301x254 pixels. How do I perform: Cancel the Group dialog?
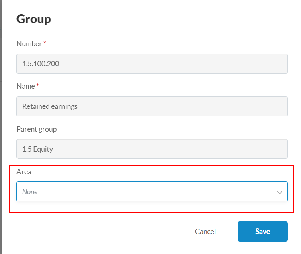pos(205,232)
